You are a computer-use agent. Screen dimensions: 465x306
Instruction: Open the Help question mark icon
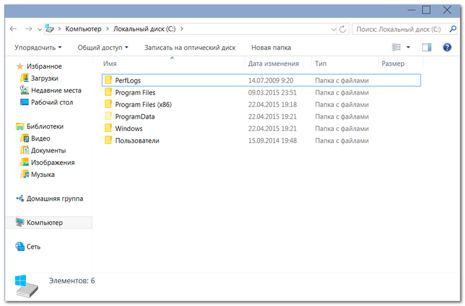coord(447,47)
